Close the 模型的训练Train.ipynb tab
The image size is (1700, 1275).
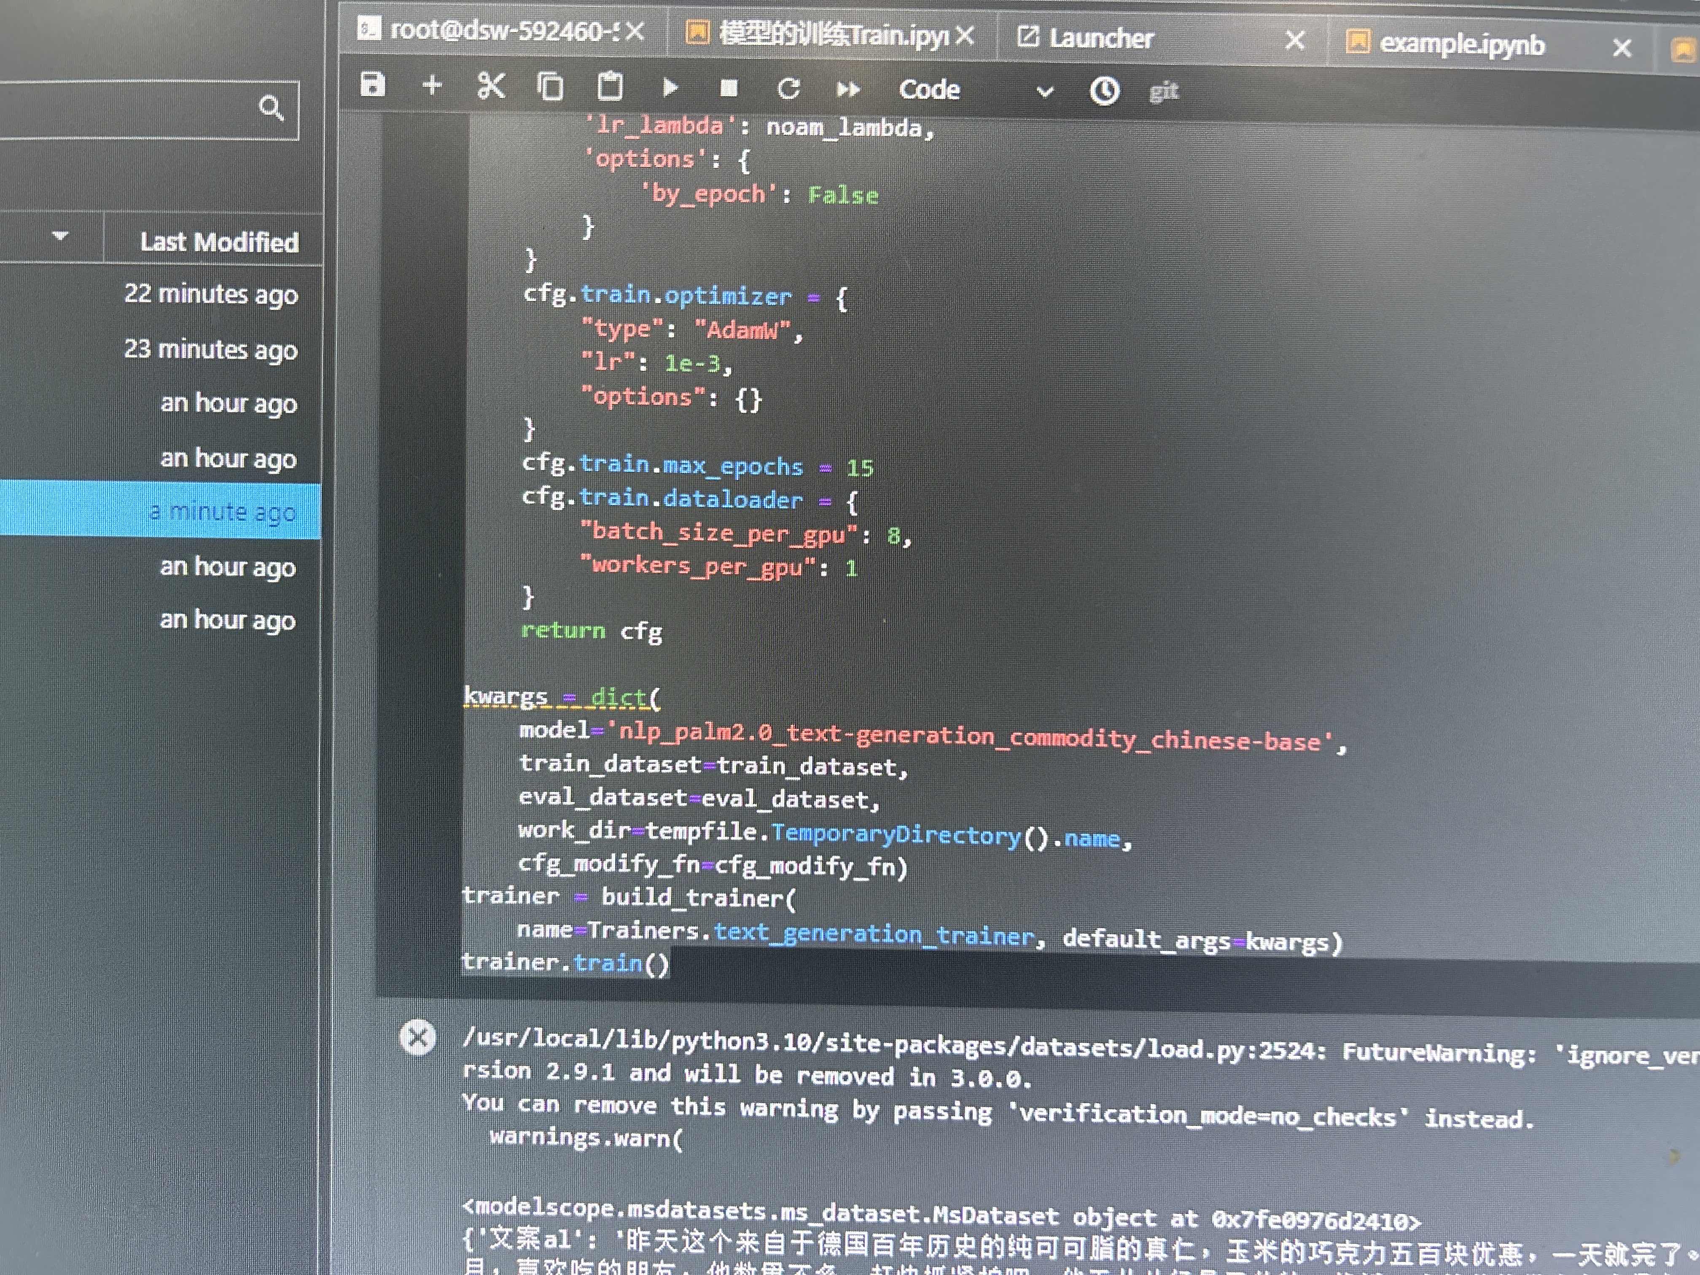[x=965, y=35]
